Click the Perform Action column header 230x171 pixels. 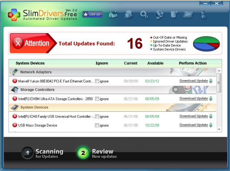193,63
